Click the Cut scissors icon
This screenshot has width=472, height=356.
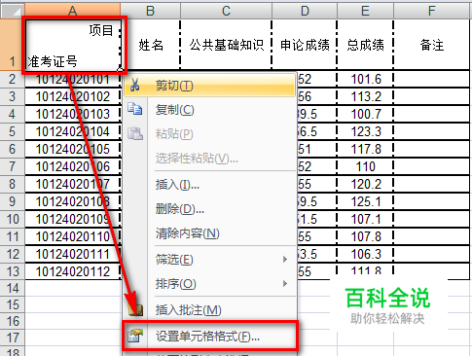134,85
